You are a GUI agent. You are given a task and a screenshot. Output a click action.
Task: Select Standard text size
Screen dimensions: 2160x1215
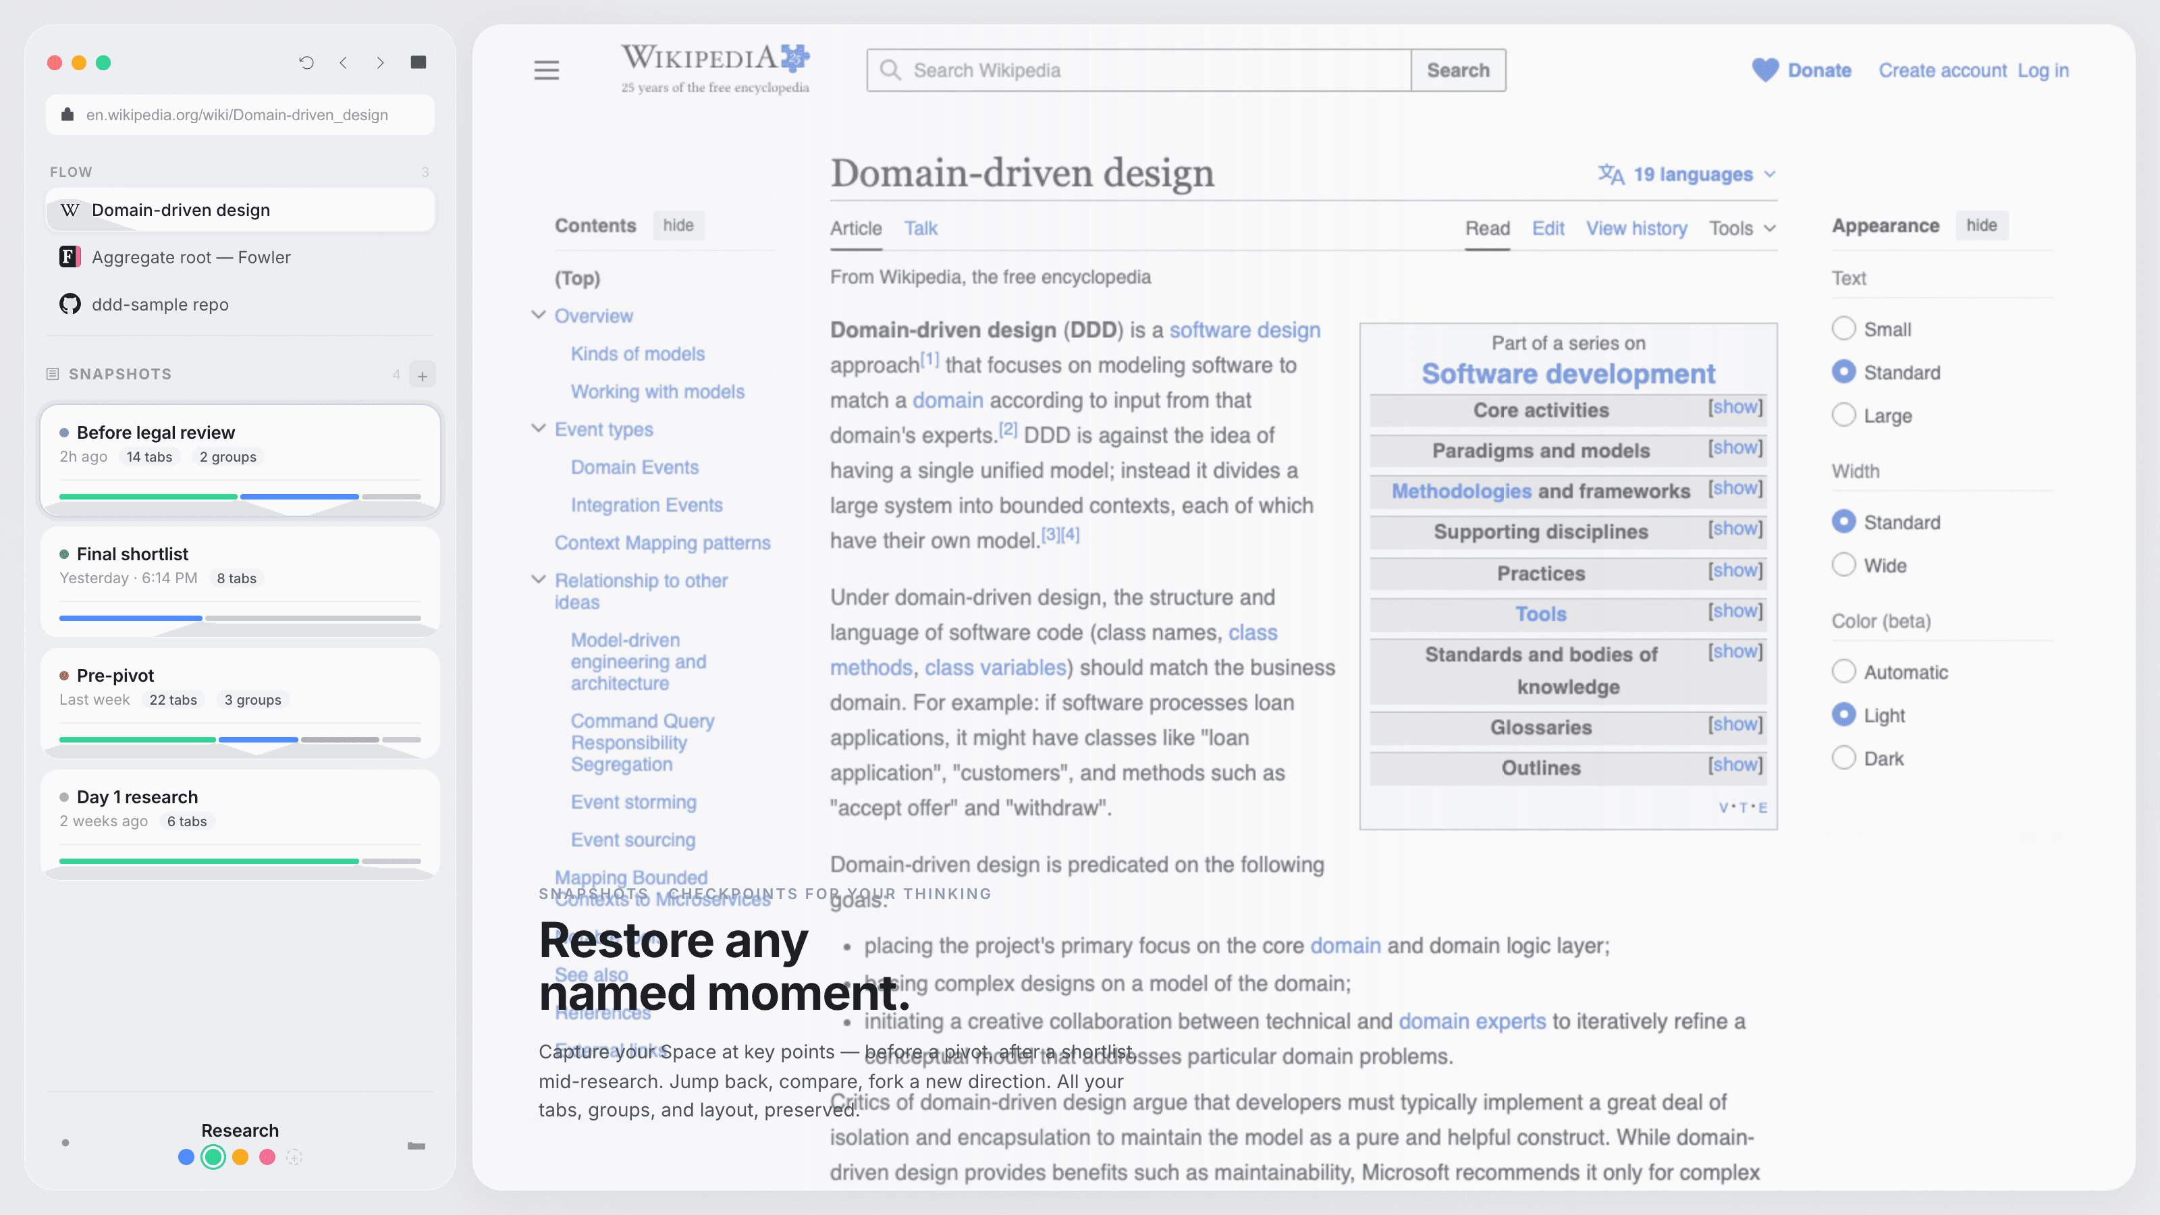pos(1843,371)
